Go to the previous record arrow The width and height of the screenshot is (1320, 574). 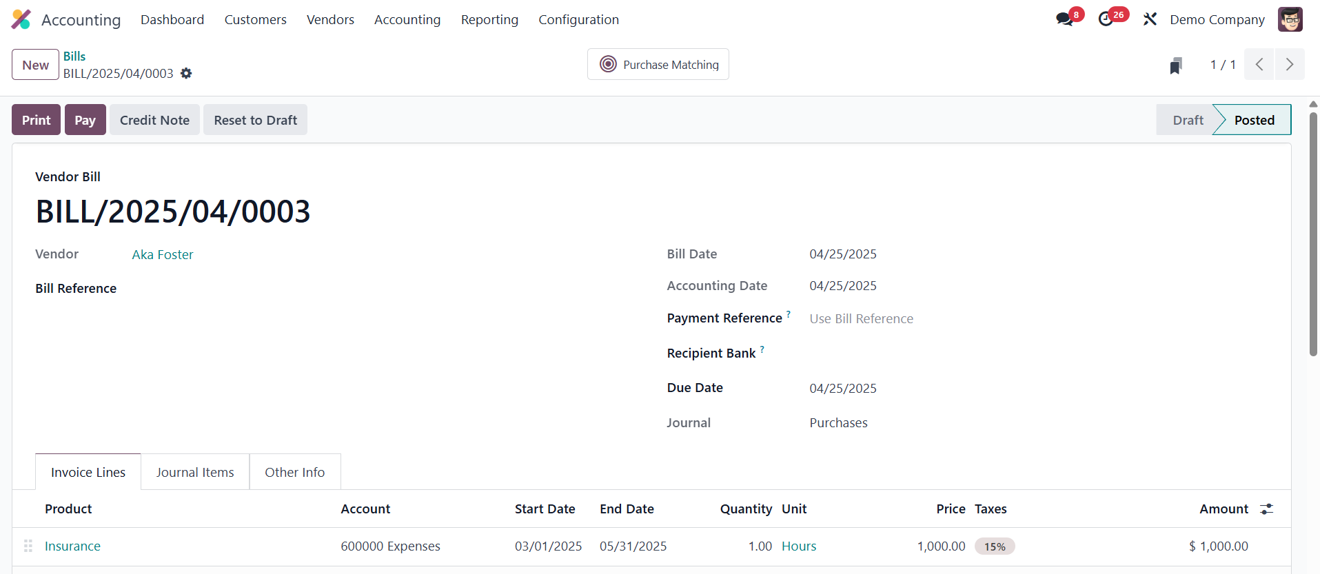point(1259,65)
